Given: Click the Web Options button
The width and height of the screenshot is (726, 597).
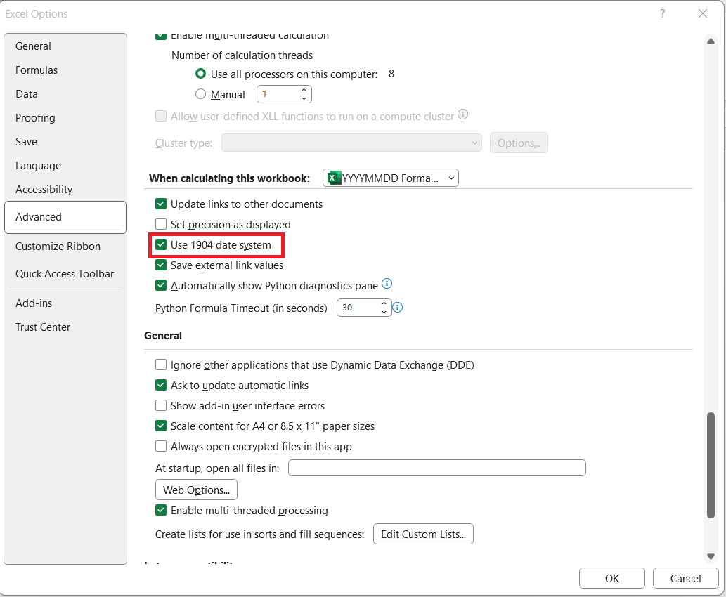Looking at the screenshot, I should (196, 490).
